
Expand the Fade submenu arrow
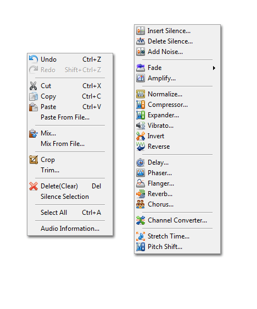pyautogui.click(x=214, y=68)
